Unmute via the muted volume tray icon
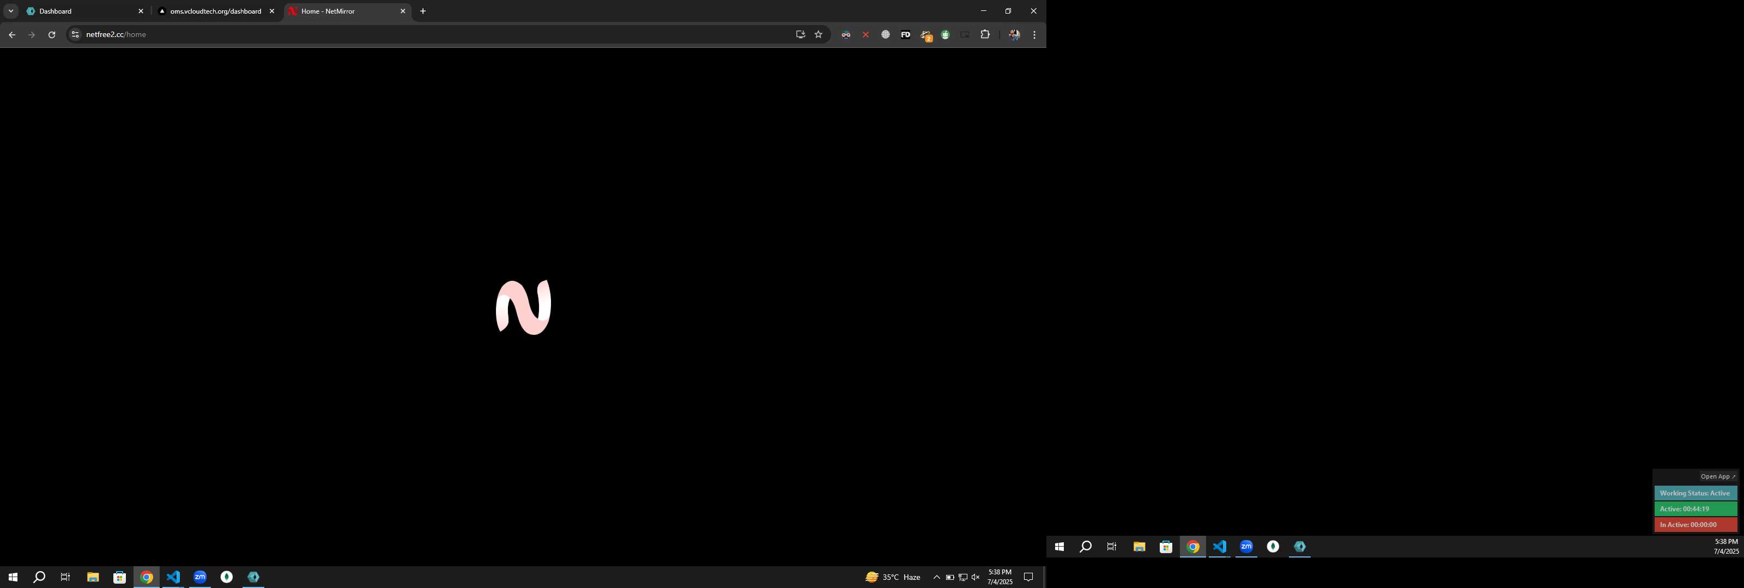Image resolution: width=1744 pixels, height=588 pixels. (976, 577)
